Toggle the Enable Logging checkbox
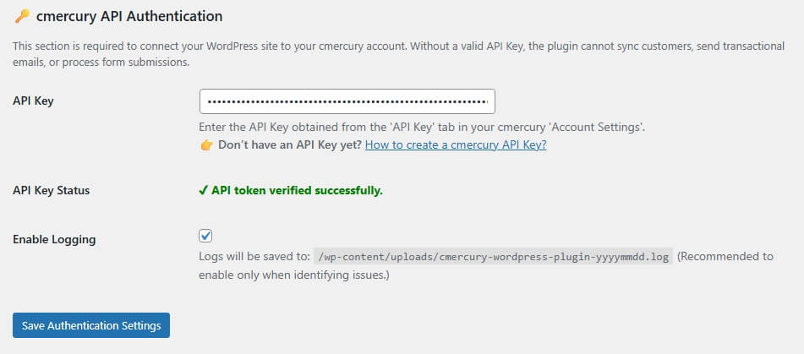The image size is (804, 354). tap(206, 237)
